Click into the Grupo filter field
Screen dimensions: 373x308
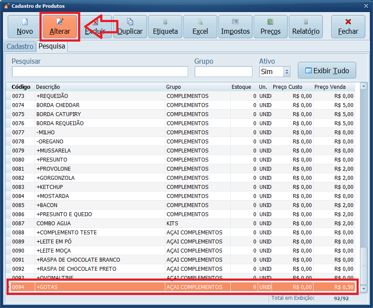point(223,72)
